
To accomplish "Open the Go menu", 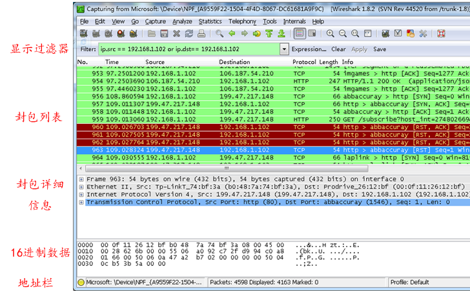I will [135, 21].
